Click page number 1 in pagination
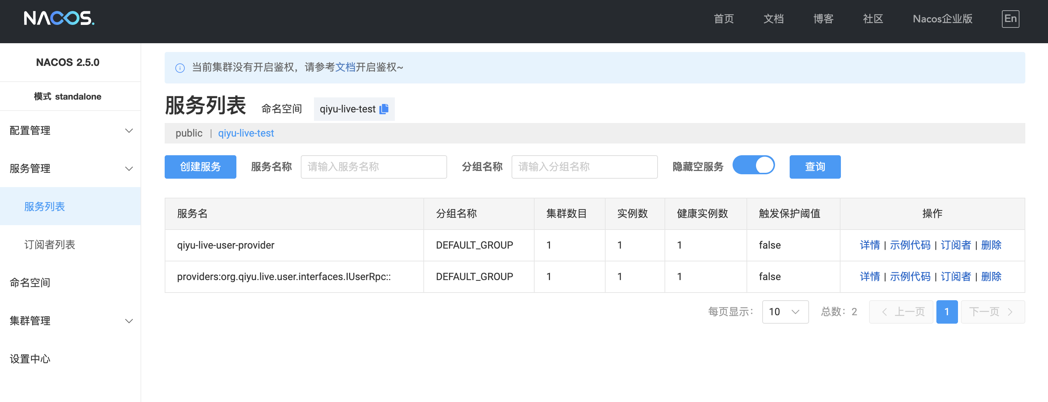 point(946,312)
